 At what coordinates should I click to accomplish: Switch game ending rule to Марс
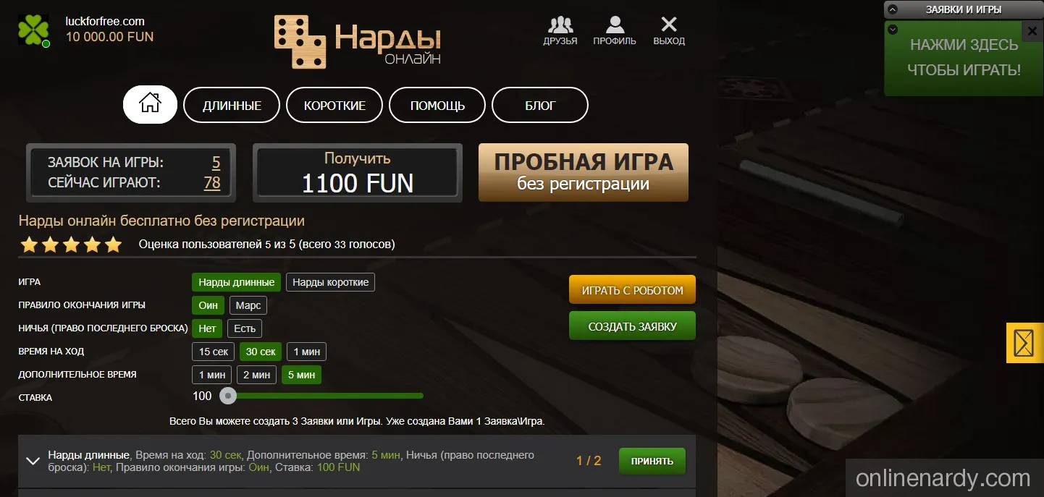pyautogui.click(x=248, y=305)
